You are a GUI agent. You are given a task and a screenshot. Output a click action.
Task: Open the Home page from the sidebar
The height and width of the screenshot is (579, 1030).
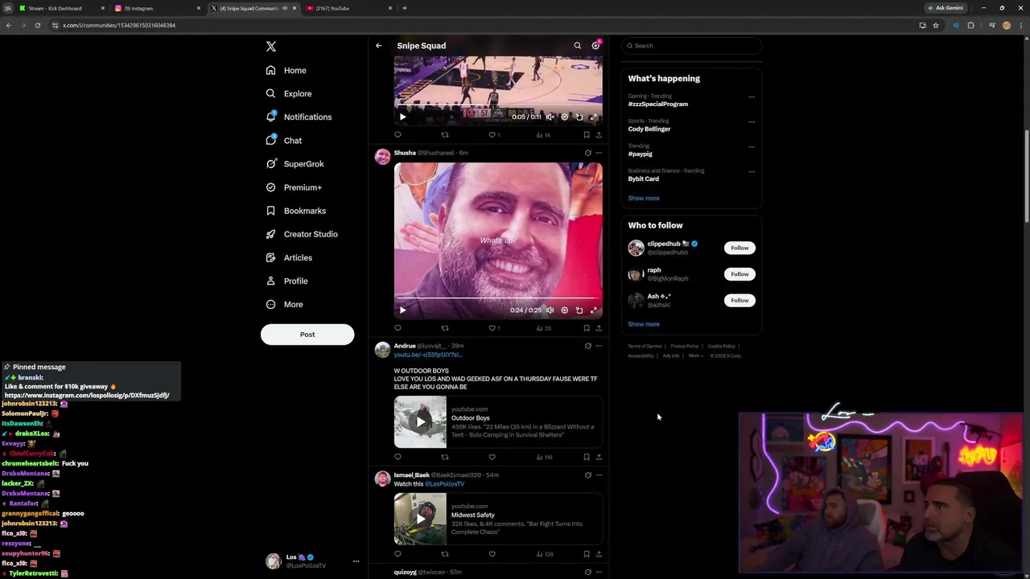(x=286, y=70)
